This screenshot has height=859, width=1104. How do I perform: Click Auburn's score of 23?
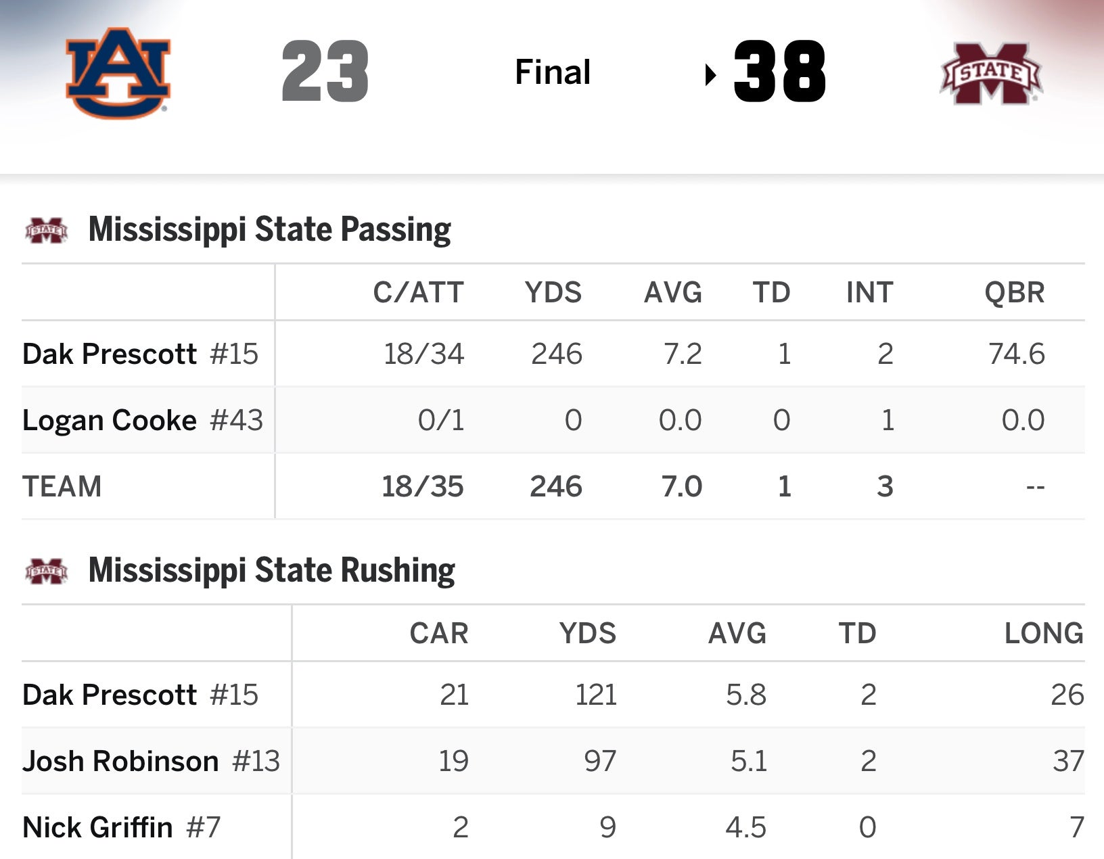[x=325, y=72]
